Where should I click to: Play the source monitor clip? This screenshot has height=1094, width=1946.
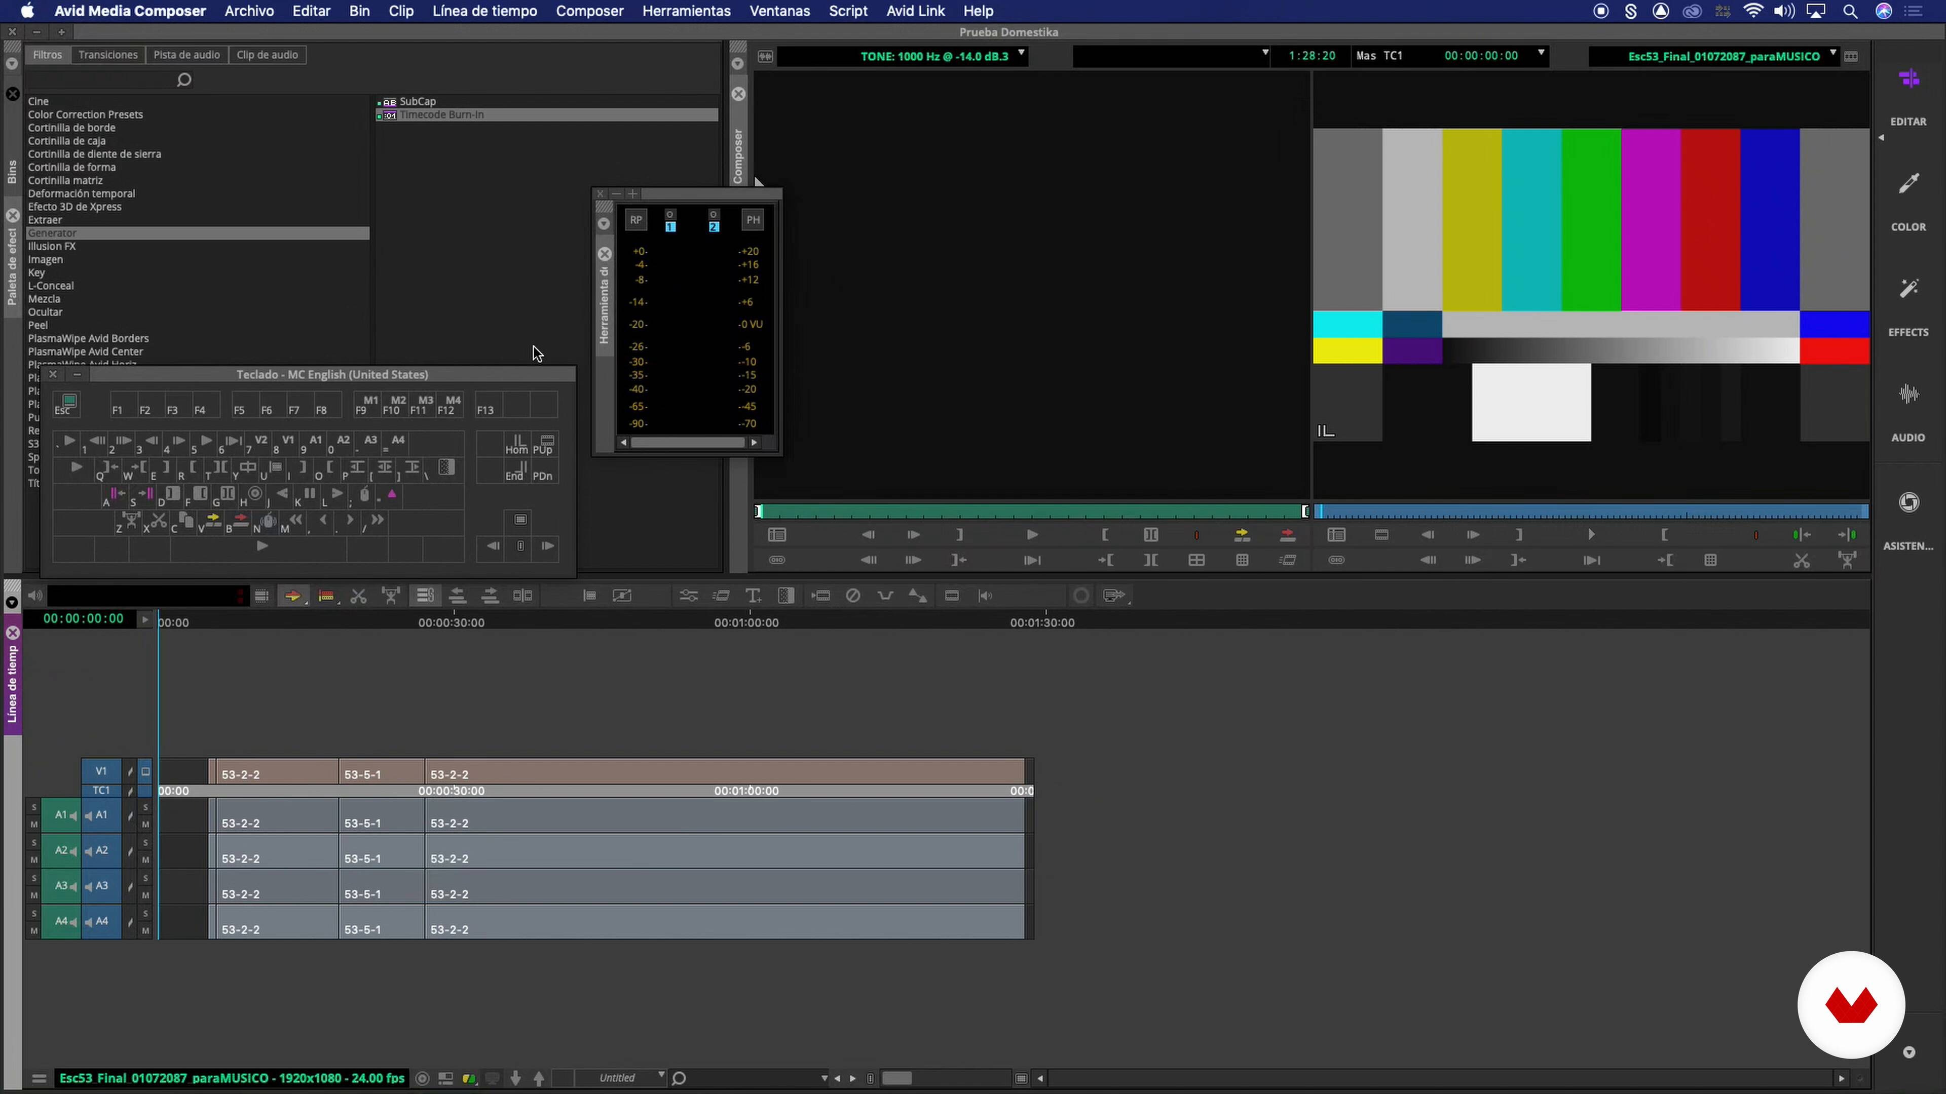(x=1032, y=535)
